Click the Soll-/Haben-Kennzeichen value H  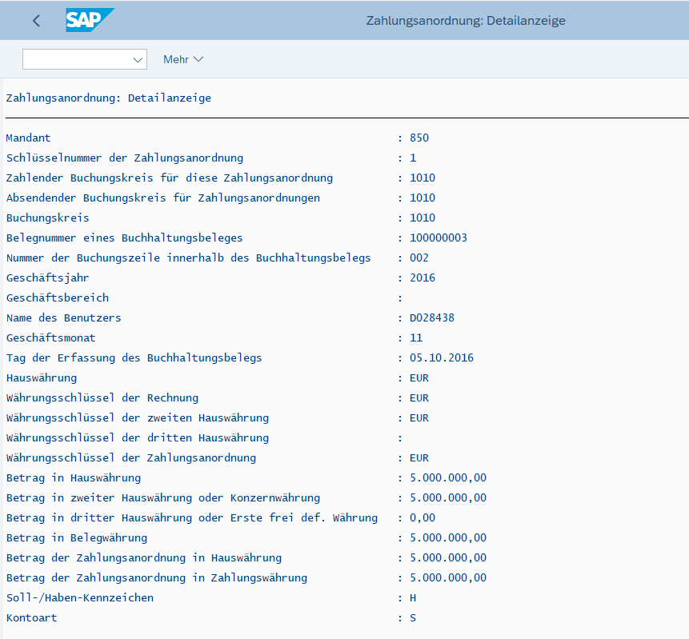click(x=413, y=597)
